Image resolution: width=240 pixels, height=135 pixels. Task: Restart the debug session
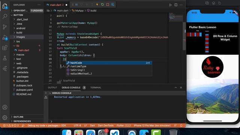[102, 4]
